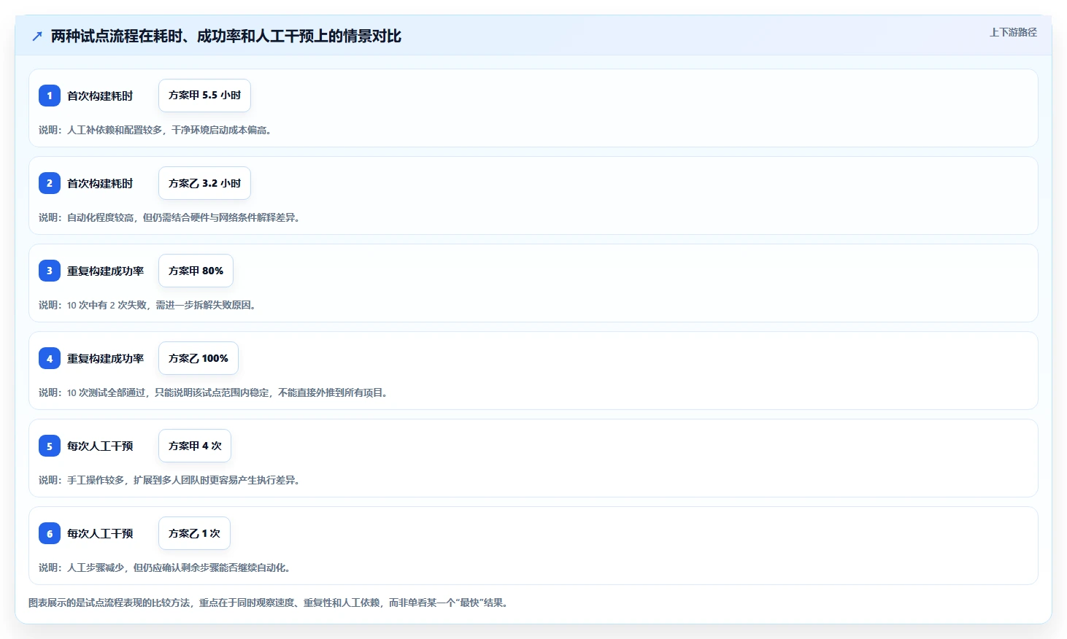Image resolution: width=1067 pixels, height=639 pixels.
Task: Click the note 人工步骤减少，但仍应确认
Action: [165, 568]
